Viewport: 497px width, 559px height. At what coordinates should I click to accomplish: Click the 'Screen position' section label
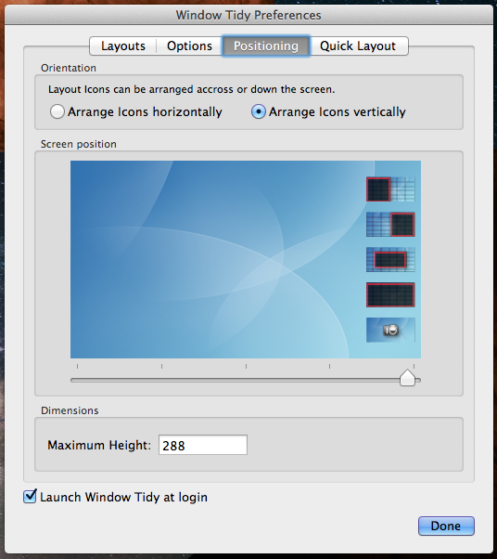click(78, 144)
